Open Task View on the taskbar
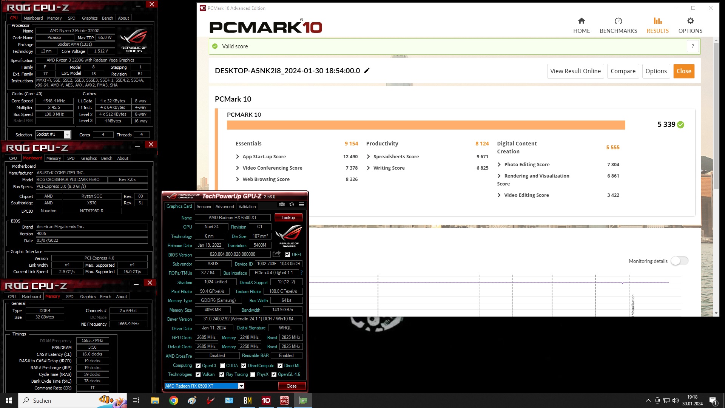Screen dimensions: 725x408 click(x=136, y=400)
